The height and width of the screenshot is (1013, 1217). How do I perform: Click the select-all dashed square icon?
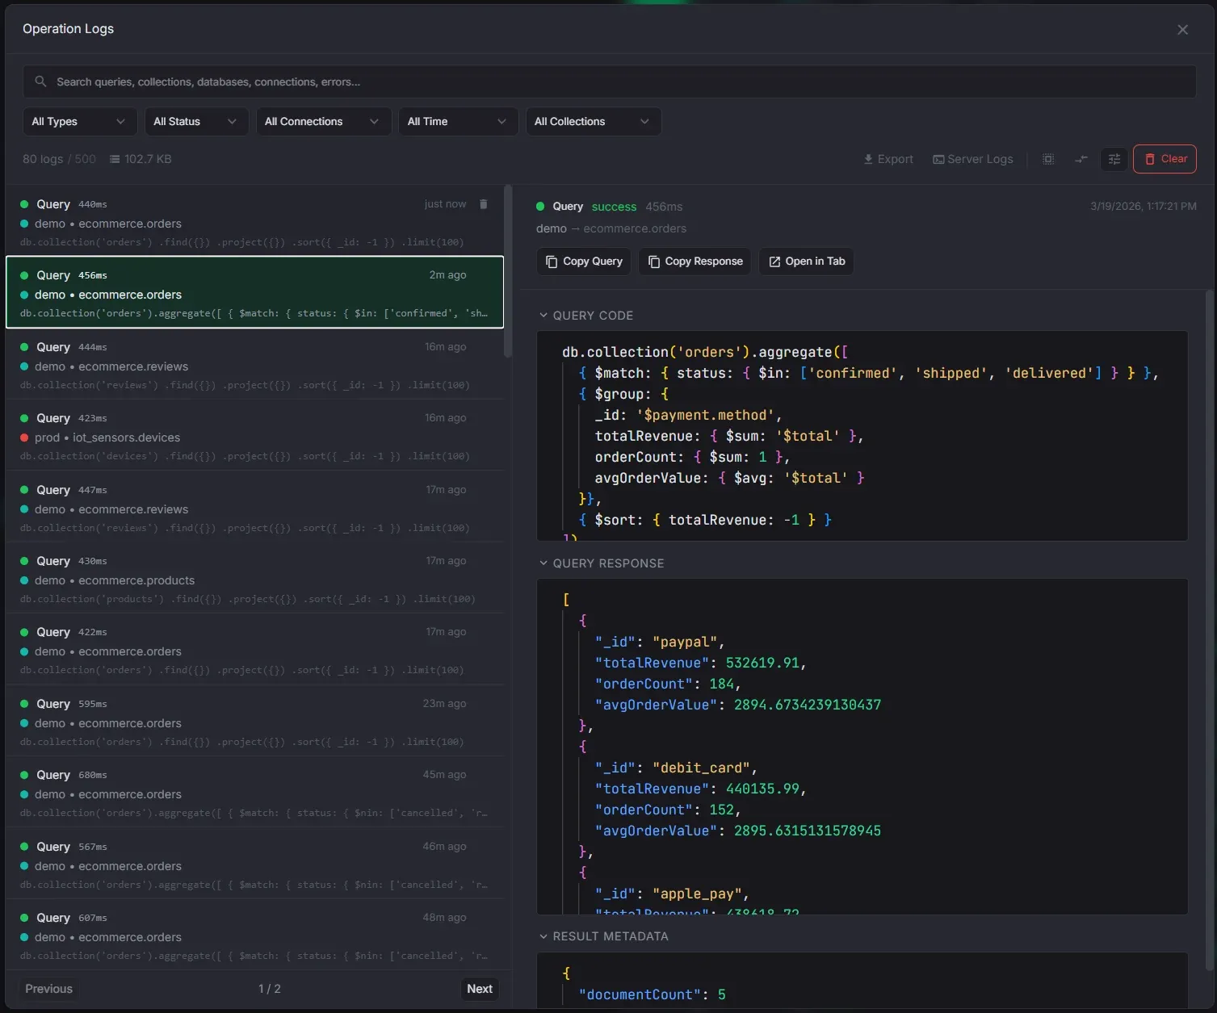pos(1048,159)
